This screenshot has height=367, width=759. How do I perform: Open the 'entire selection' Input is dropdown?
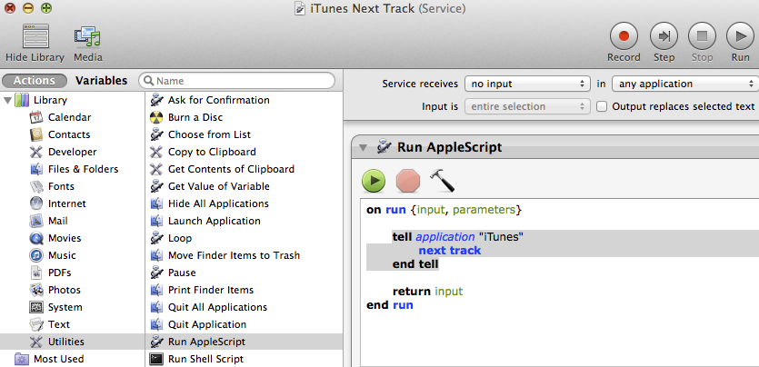click(527, 106)
